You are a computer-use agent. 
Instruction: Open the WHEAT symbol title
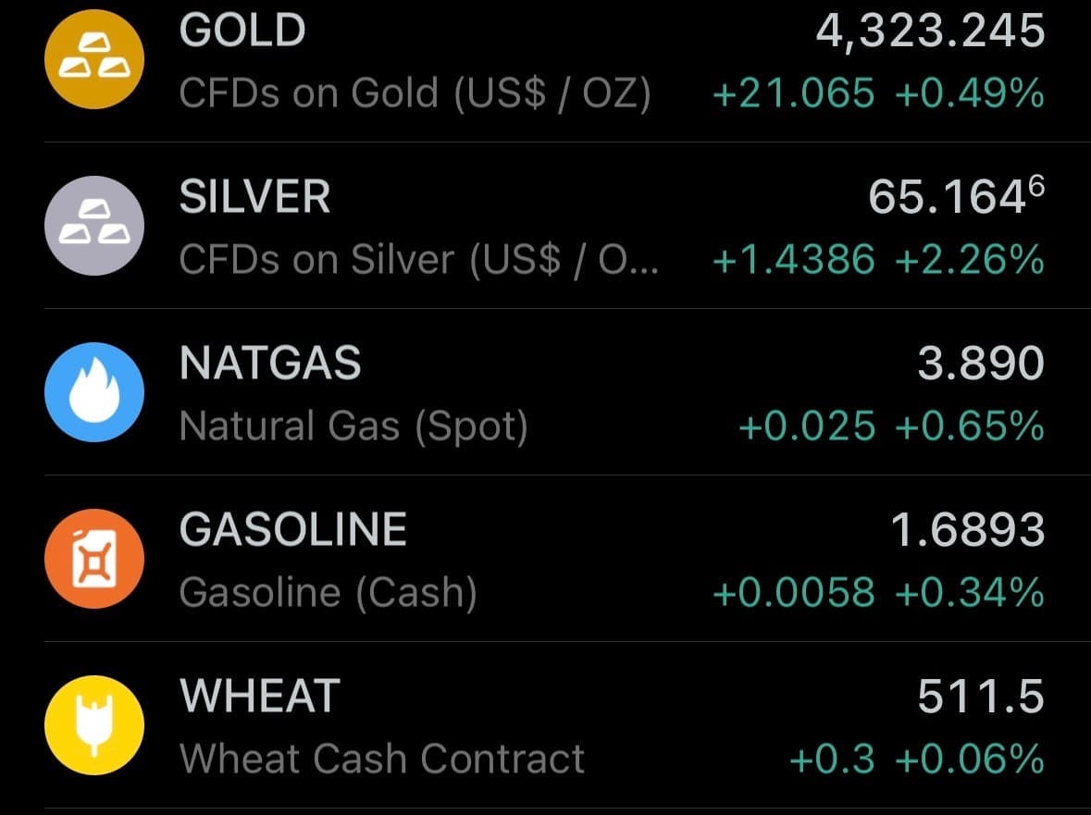(260, 697)
